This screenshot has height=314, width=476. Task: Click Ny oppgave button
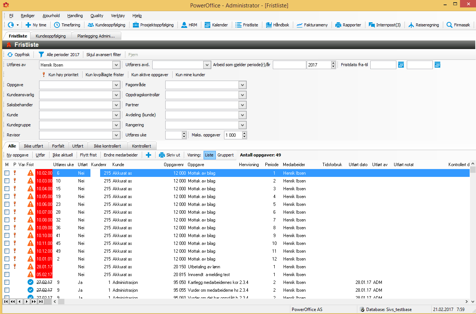pos(17,155)
